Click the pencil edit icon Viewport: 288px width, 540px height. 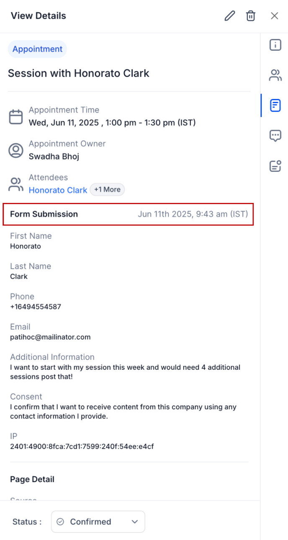(230, 16)
